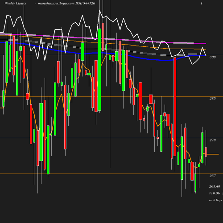
Task: Click the 'Weekly Charts' title text
Action: [x=15, y=4]
